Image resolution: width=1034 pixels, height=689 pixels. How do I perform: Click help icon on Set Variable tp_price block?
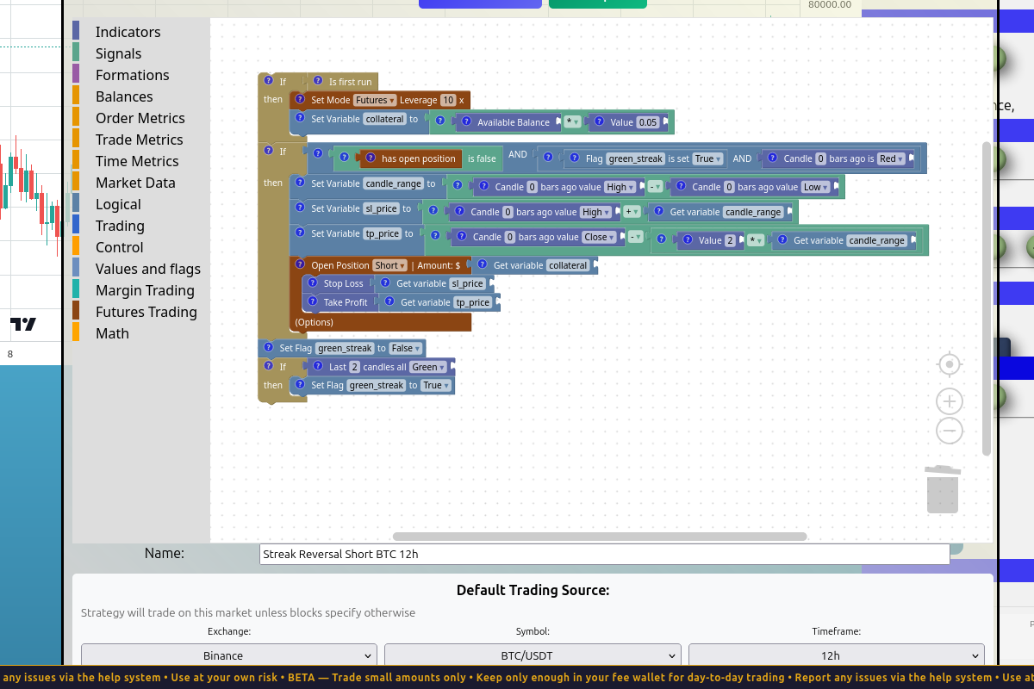[300, 233]
